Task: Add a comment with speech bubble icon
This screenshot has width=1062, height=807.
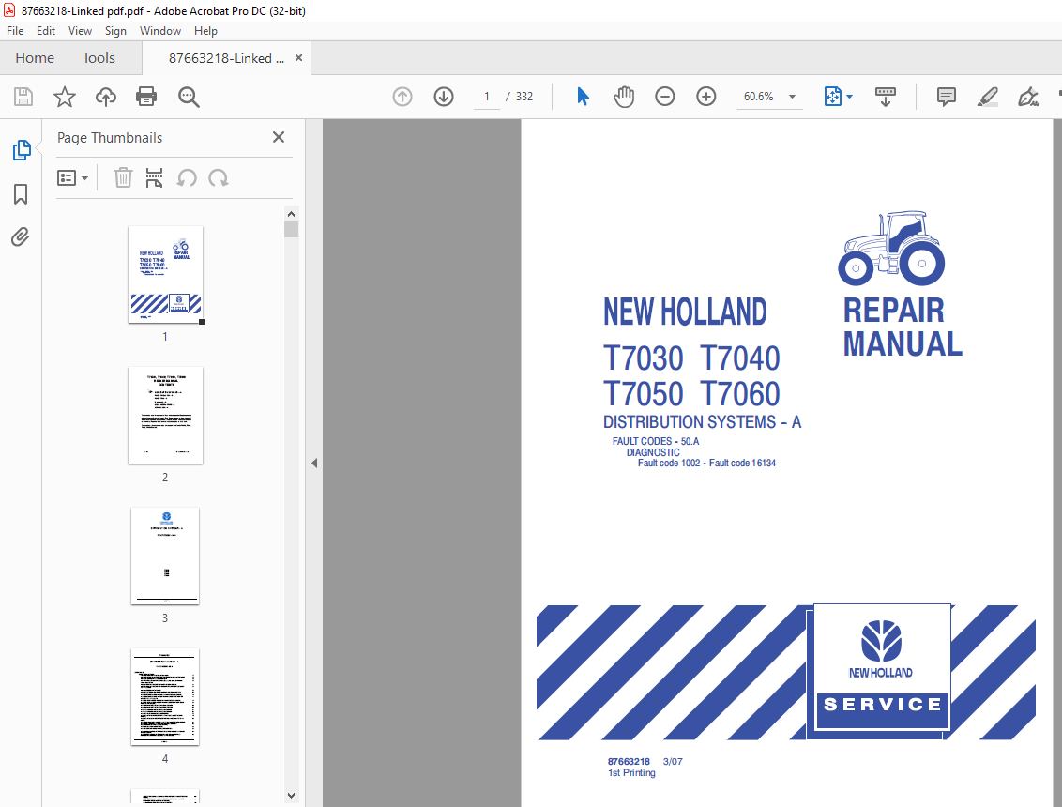Action: [x=947, y=97]
